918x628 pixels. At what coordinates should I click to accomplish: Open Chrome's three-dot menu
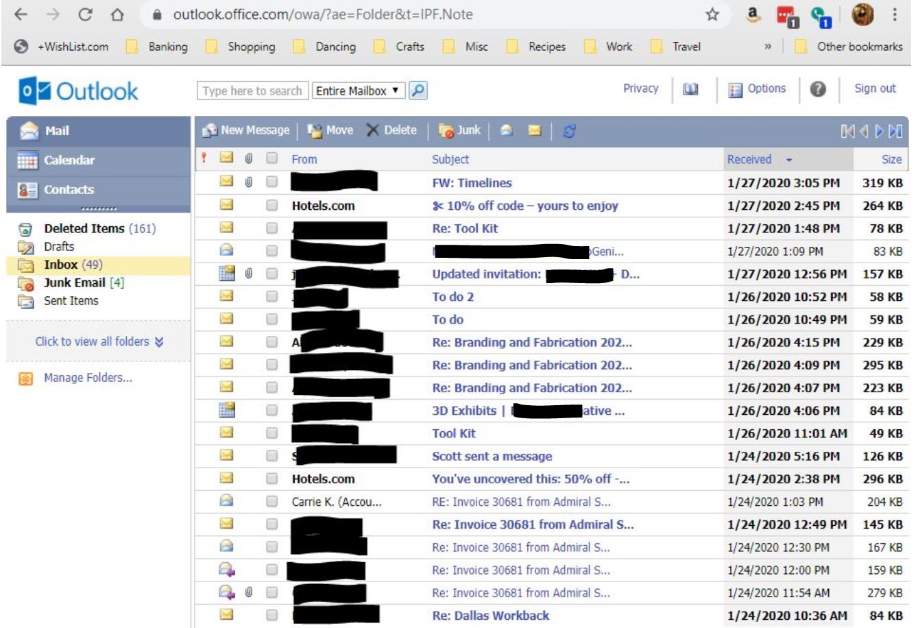point(895,14)
